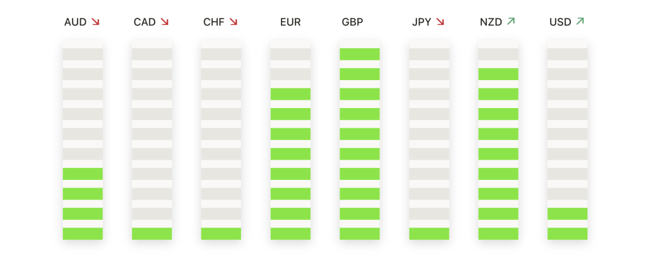Click the red down arrow beside CHF
651x260 pixels.
(x=233, y=22)
